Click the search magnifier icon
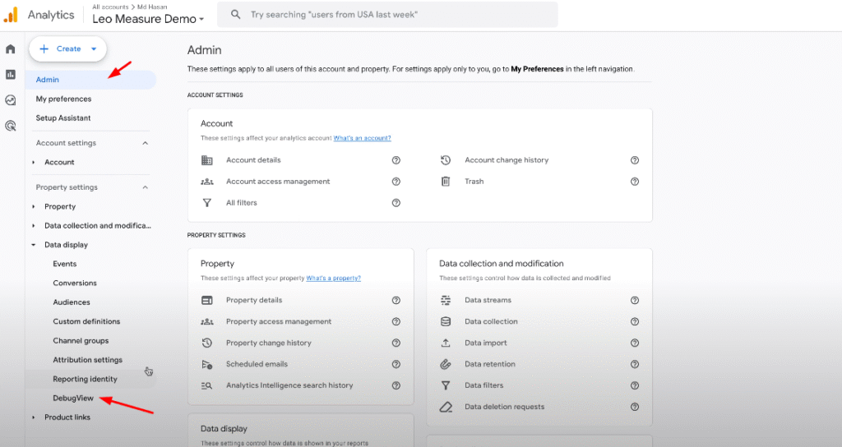The width and height of the screenshot is (842, 447). (x=235, y=15)
